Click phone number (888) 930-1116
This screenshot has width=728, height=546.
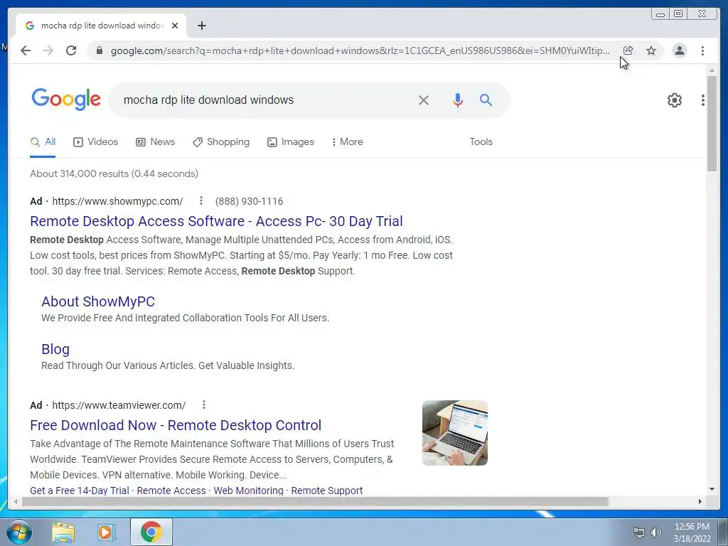[249, 201]
